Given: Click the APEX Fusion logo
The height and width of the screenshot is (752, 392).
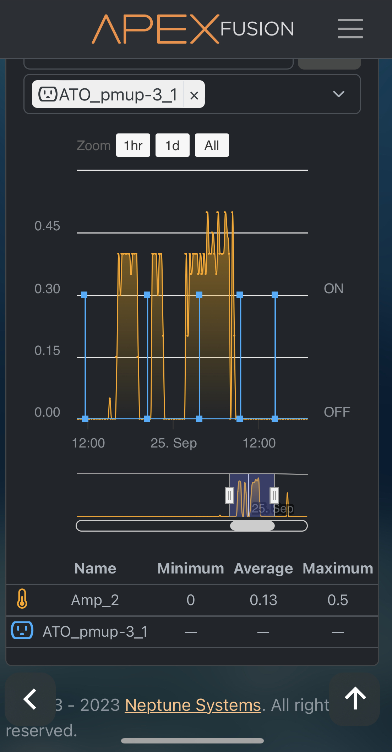Looking at the screenshot, I should coord(193,29).
